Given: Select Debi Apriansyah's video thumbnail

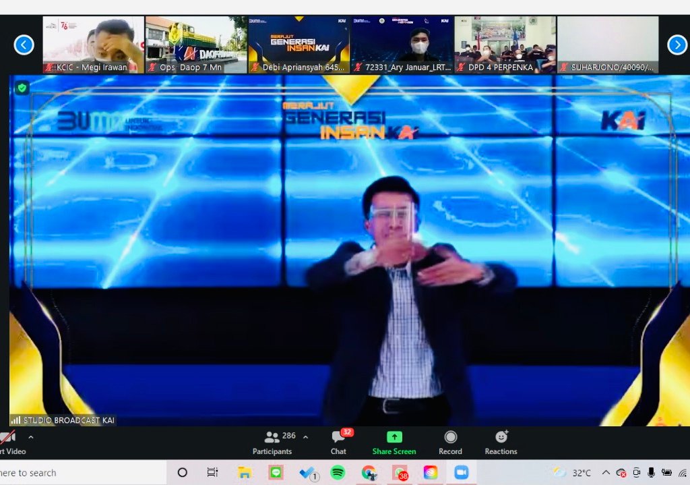Looking at the screenshot, I should 299,45.
